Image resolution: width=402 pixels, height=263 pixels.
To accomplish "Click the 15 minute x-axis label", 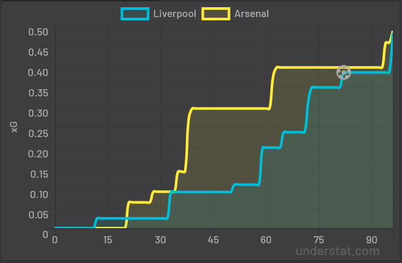I will coord(107,240).
